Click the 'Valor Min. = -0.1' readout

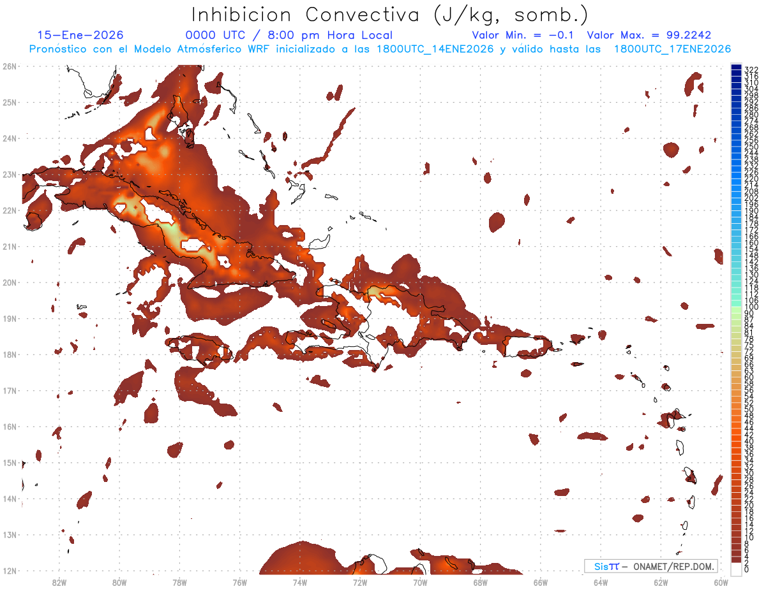[x=523, y=35]
